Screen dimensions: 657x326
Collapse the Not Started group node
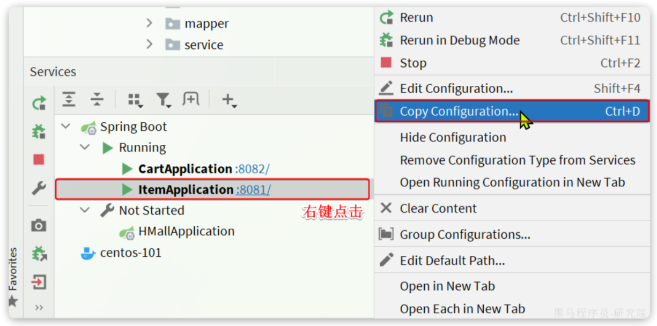click(x=85, y=210)
